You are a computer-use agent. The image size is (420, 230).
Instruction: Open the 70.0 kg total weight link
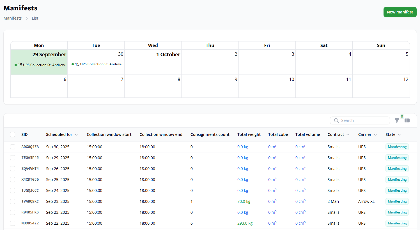pos(244,201)
